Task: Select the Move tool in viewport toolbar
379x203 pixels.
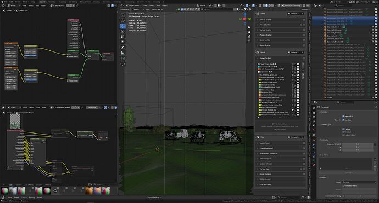Action: (122, 26)
